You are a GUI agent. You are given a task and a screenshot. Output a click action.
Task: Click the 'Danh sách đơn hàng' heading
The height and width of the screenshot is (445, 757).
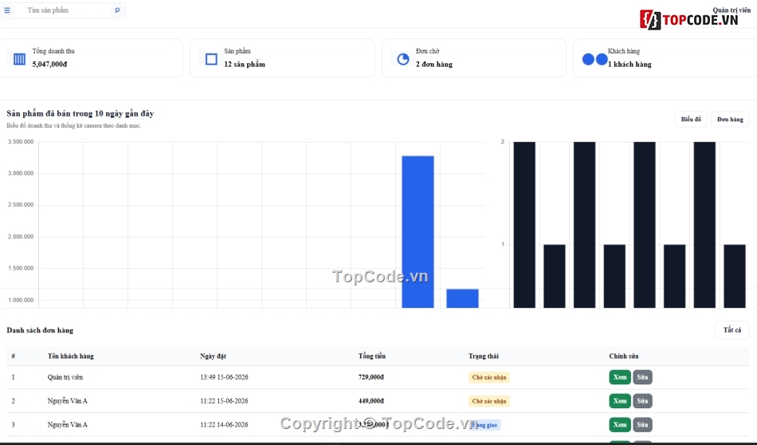click(x=40, y=330)
